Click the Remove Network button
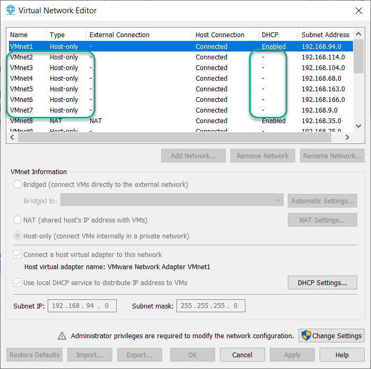 [x=263, y=156]
